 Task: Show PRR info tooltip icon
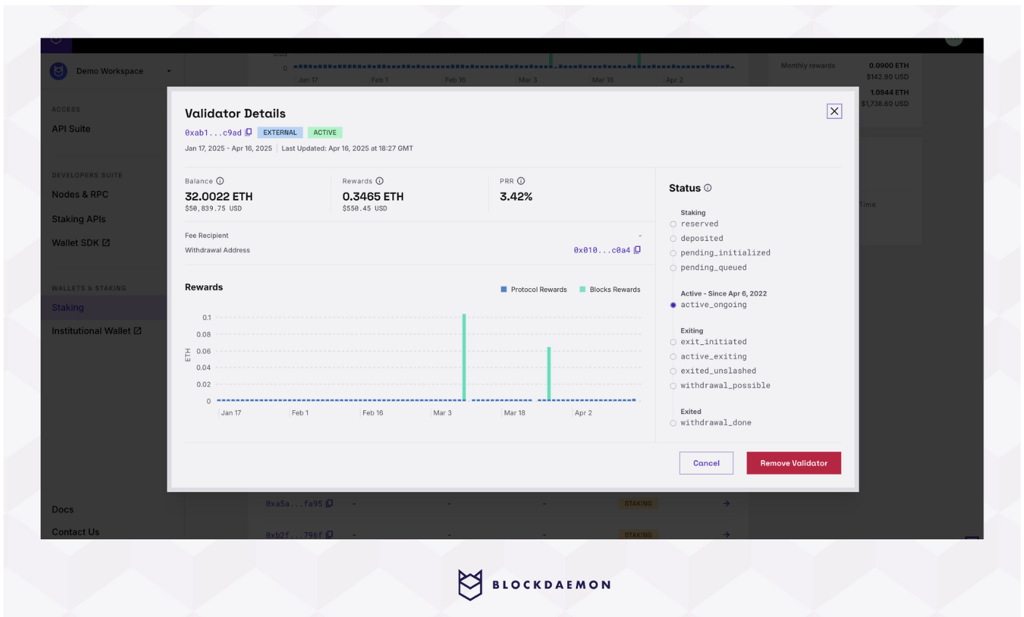(521, 181)
